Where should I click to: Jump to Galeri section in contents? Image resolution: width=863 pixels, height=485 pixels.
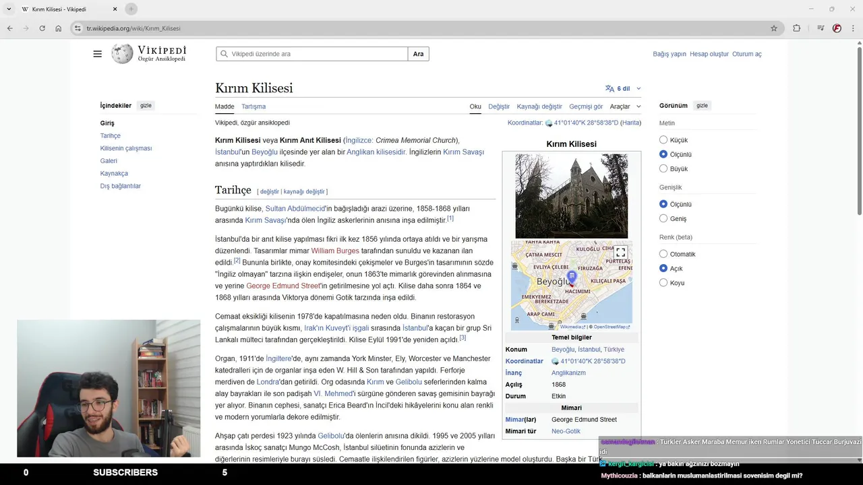[109, 161]
